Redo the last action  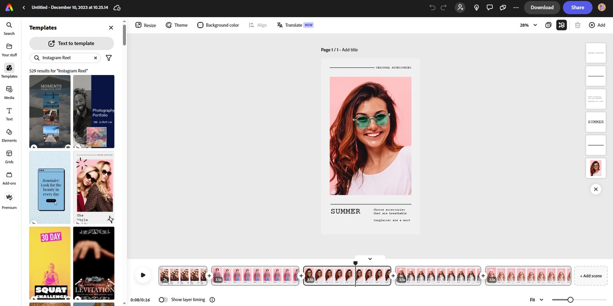click(x=443, y=8)
